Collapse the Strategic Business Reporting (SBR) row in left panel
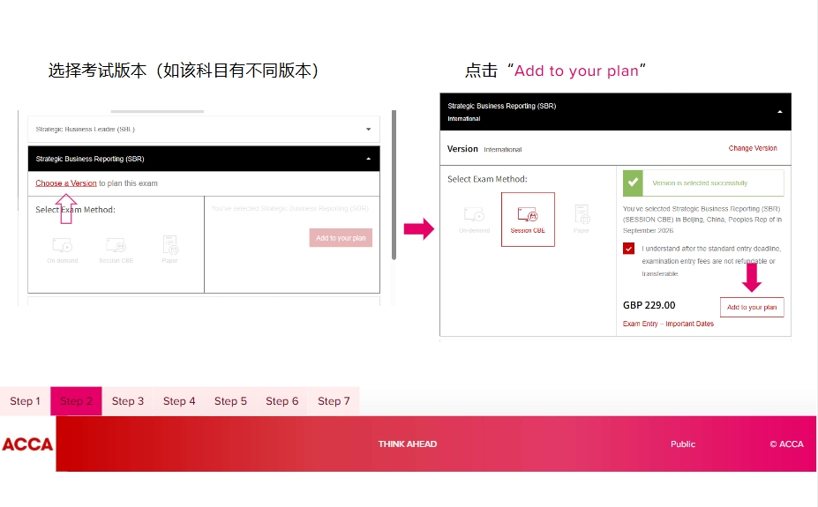This screenshot has width=818, height=507. (x=204, y=159)
